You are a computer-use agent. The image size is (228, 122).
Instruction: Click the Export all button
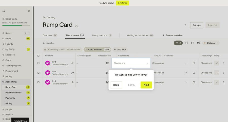coord(212,25)
